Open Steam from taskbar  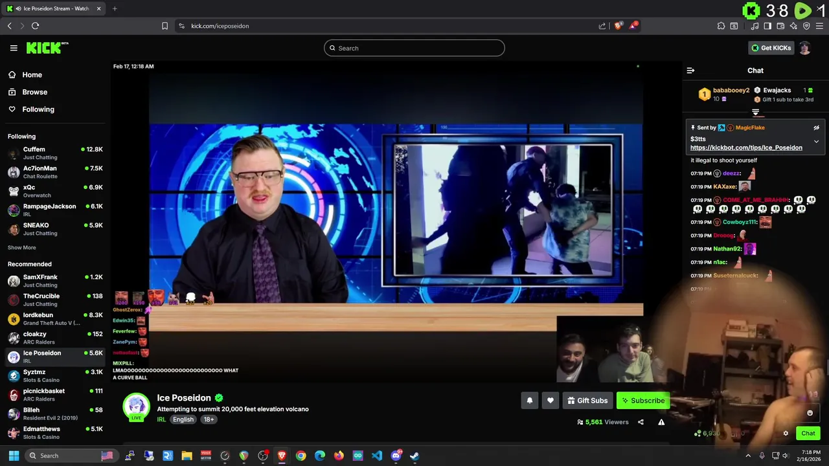coord(414,456)
